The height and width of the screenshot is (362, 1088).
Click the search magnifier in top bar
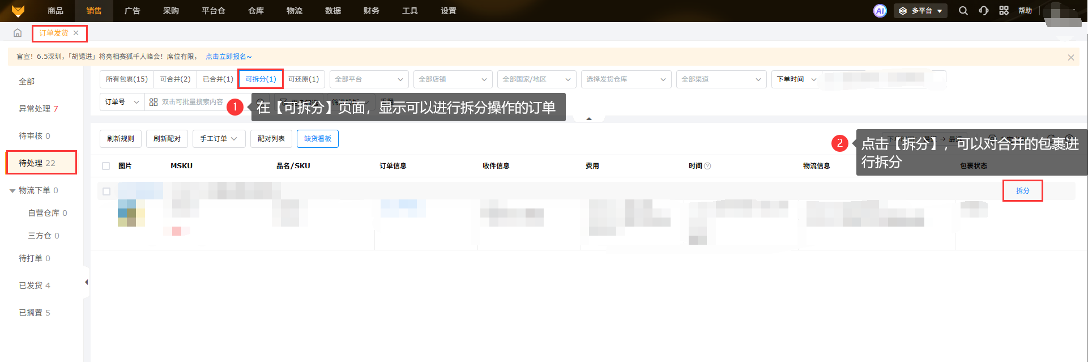[963, 11]
